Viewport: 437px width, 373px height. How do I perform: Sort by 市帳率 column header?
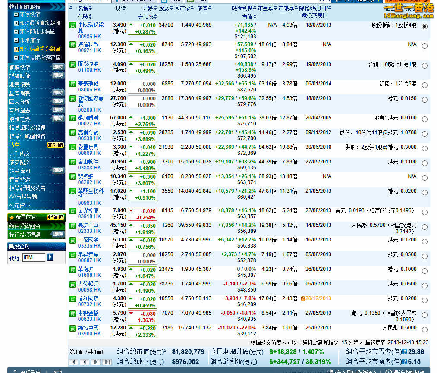point(288,8)
